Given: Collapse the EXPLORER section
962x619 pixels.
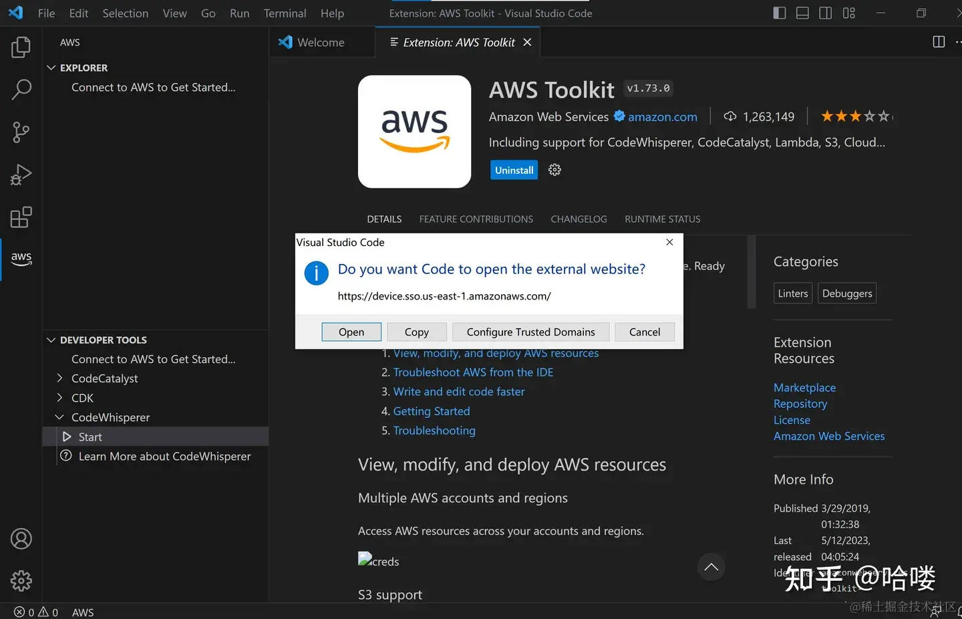Looking at the screenshot, I should [51, 68].
